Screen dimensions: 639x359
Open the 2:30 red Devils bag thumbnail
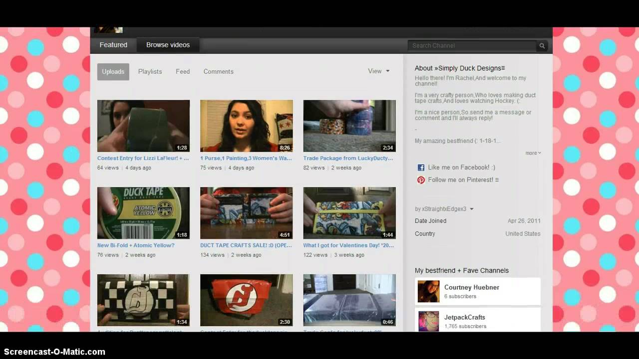pyautogui.click(x=247, y=300)
